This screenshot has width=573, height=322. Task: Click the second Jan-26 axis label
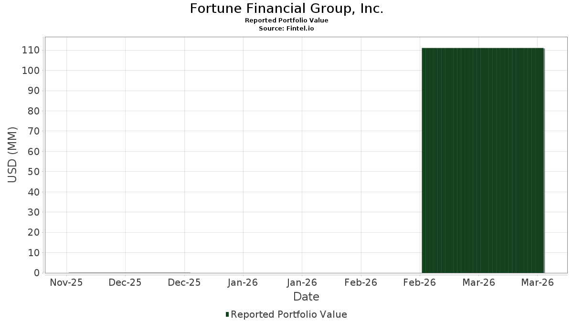[302, 282]
